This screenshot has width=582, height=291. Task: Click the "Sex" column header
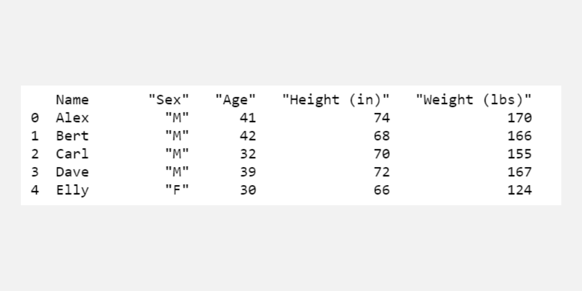[x=169, y=100]
